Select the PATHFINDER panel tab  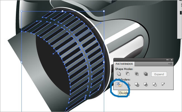(124, 64)
